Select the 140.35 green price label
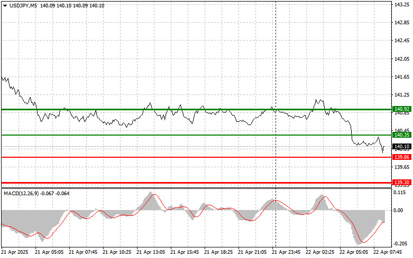Viewport: 413px width, 258px height. point(402,135)
